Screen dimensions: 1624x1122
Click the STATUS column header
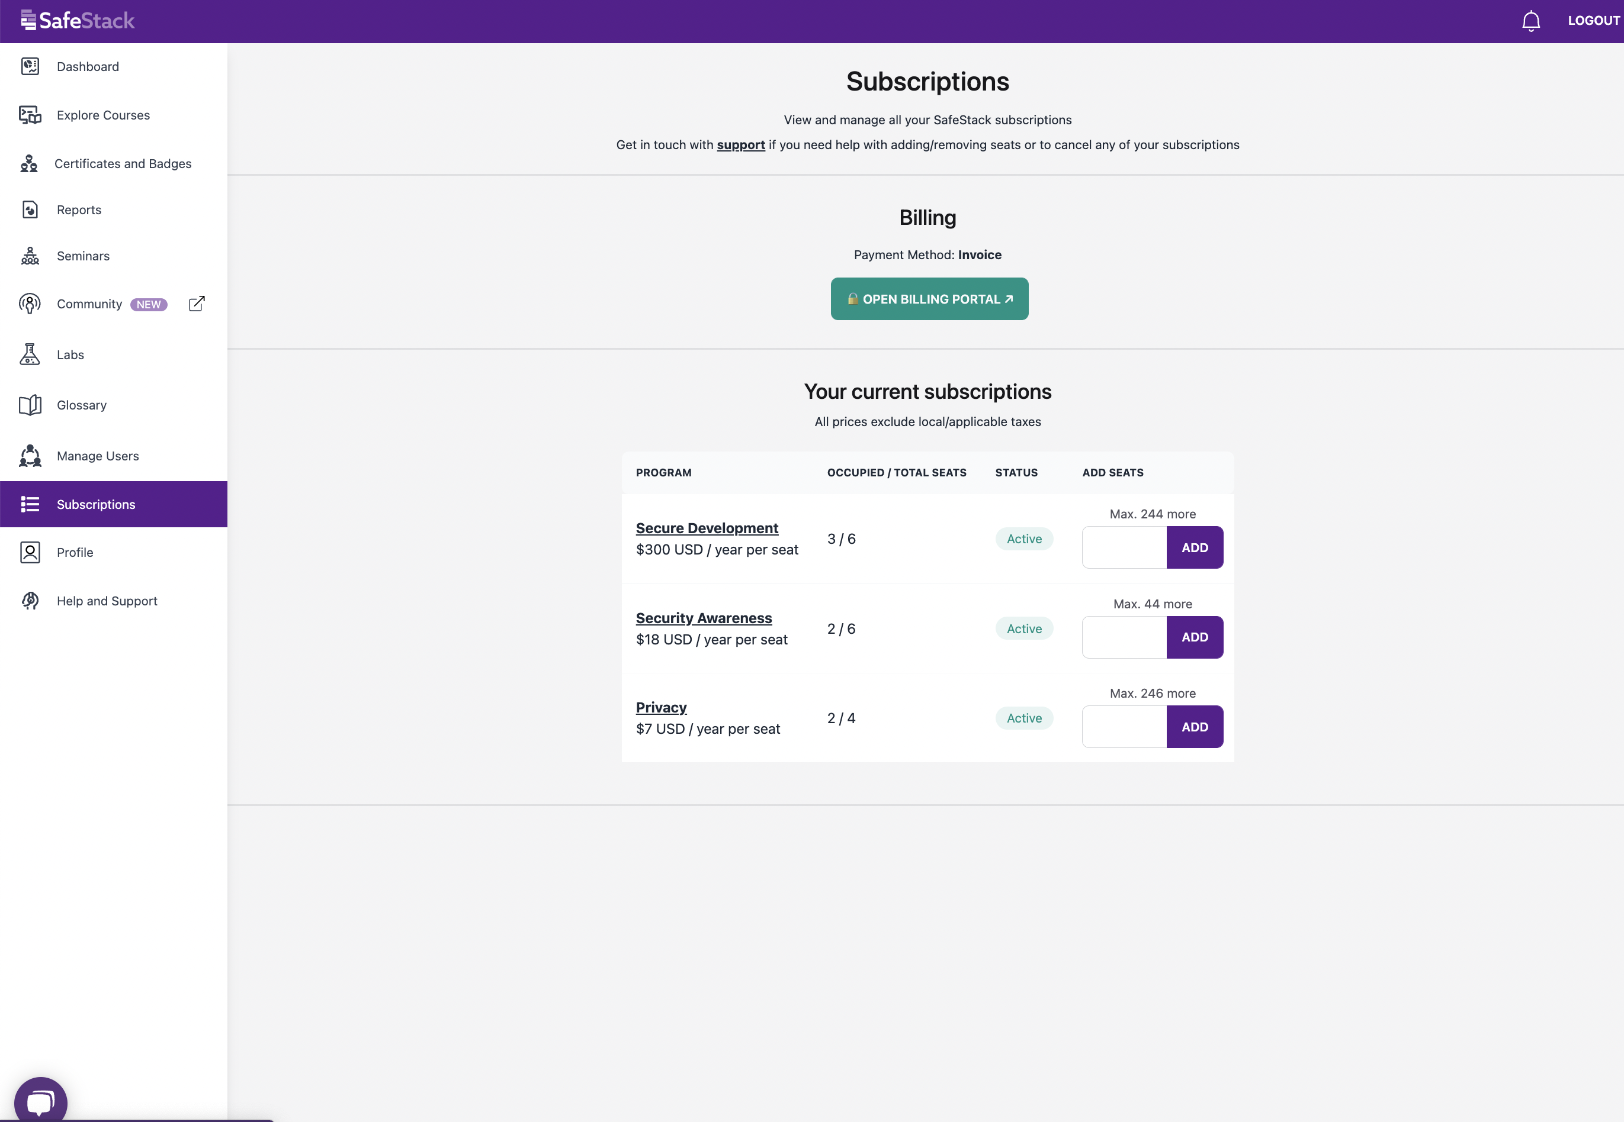(1016, 472)
